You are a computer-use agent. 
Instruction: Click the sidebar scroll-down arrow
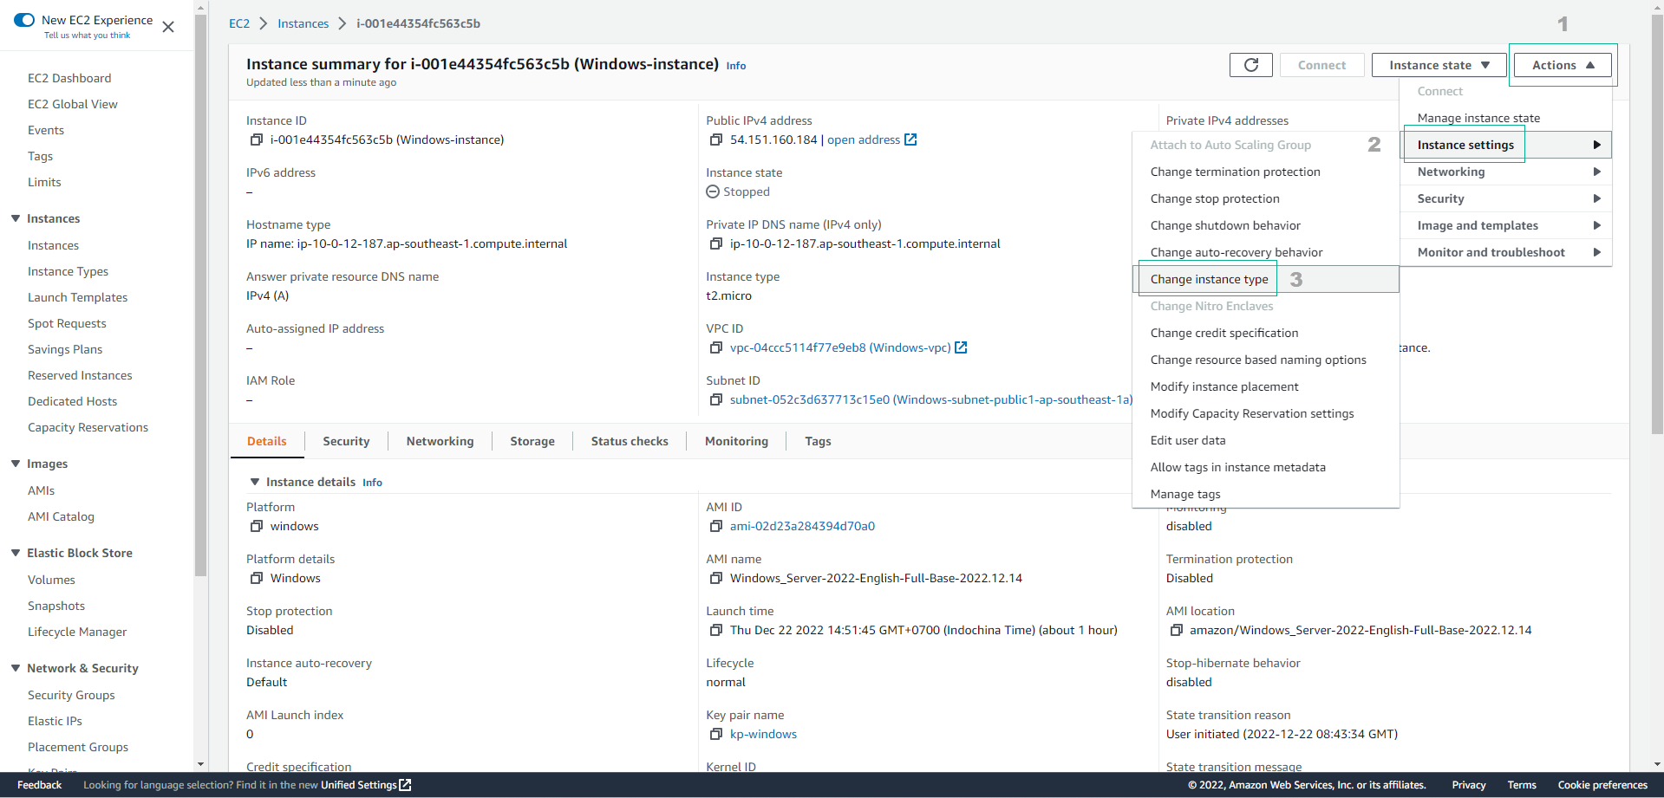(x=201, y=765)
